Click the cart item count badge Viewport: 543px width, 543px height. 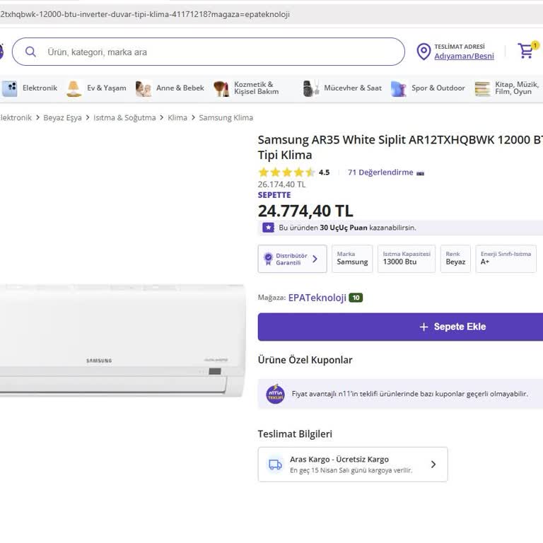pyautogui.click(x=535, y=45)
